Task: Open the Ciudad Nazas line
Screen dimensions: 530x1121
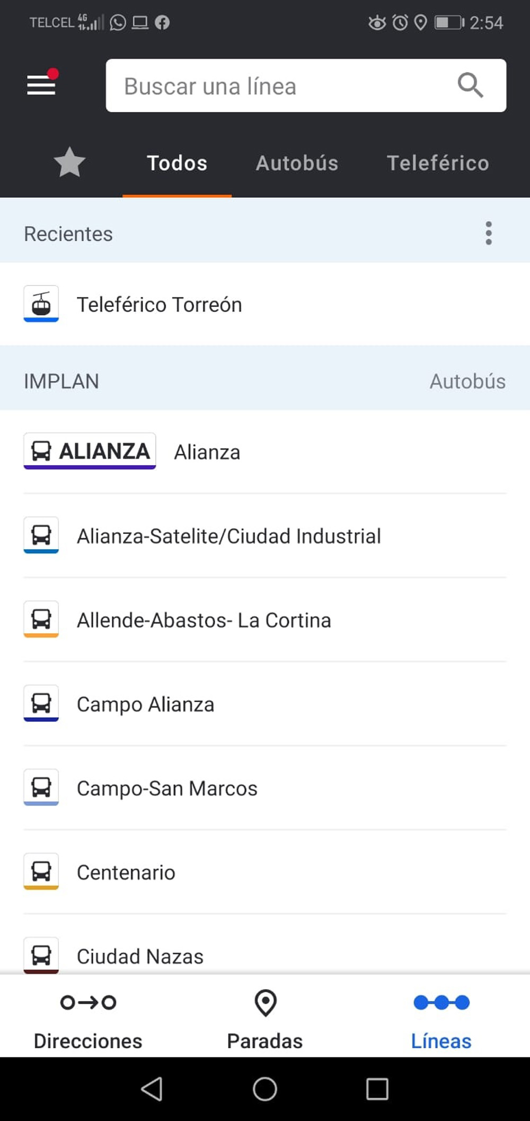Action: click(140, 957)
